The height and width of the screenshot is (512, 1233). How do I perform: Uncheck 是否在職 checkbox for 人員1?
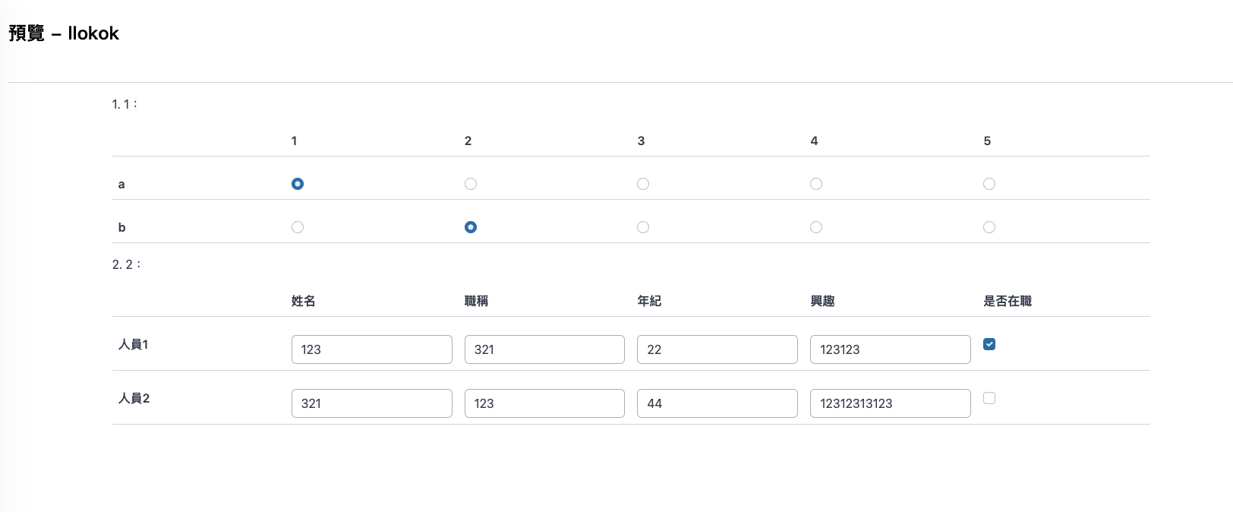pos(989,344)
